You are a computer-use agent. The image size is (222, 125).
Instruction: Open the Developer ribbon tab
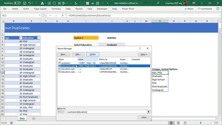[102, 9]
